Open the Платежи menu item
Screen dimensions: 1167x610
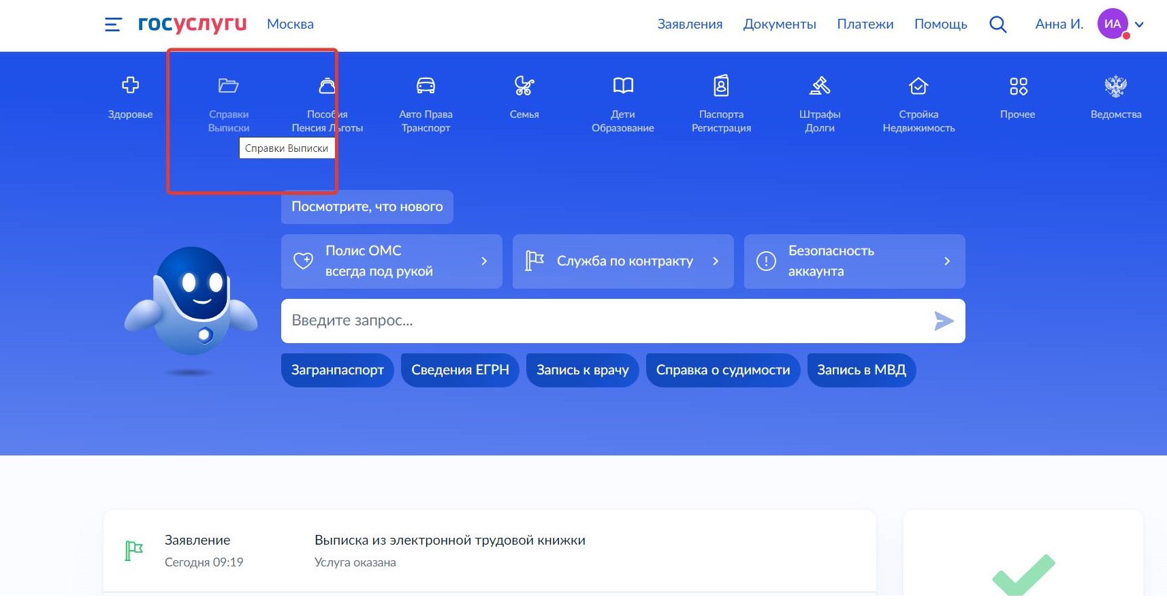[x=865, y=24]
